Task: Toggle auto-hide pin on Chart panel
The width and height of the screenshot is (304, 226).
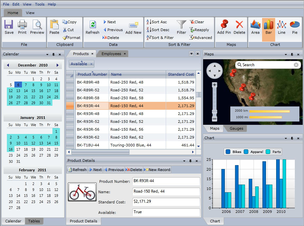Action: pos(292,138)
